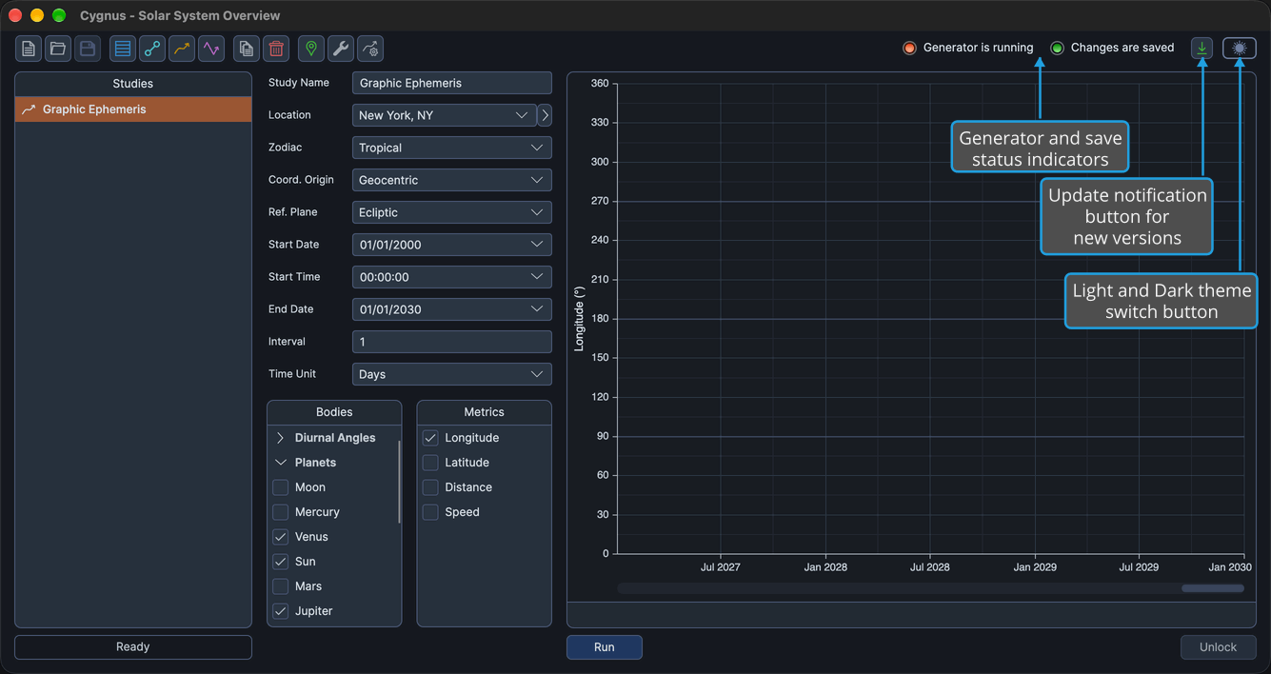Click the Bodies panel header
1271x674 pixels.
pos(334,412)
